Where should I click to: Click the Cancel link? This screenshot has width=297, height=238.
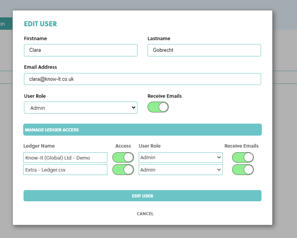pos(145,214)
